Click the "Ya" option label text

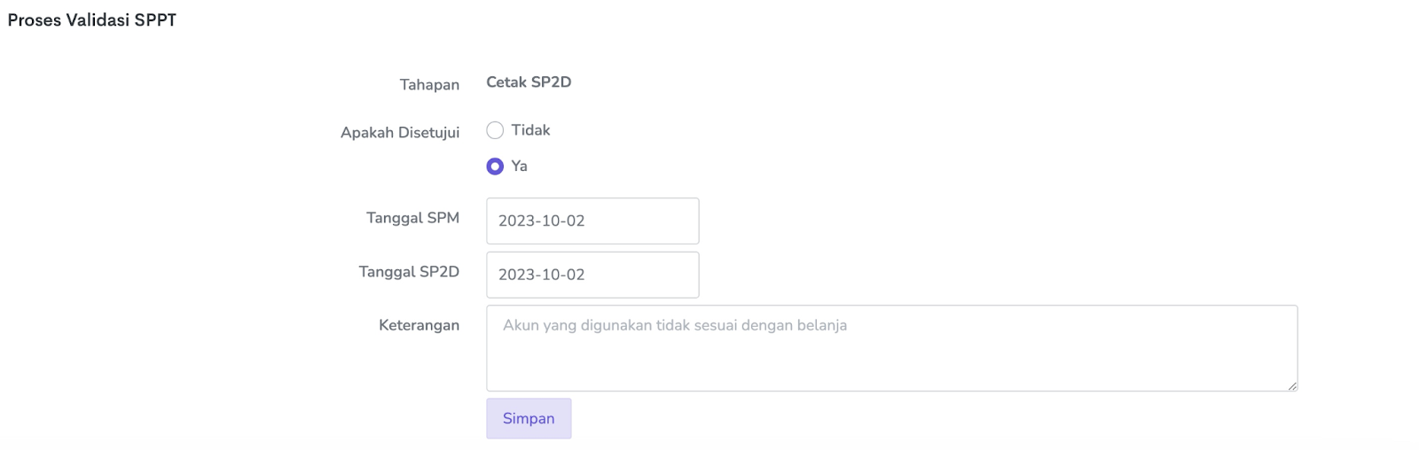coord(519,167)
